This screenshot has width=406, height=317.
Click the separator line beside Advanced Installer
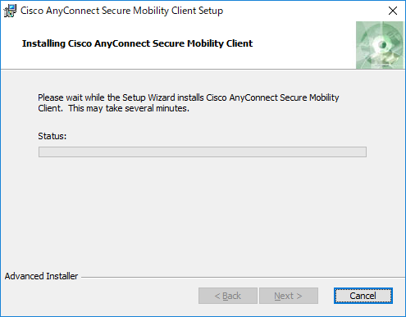(243, 278)
